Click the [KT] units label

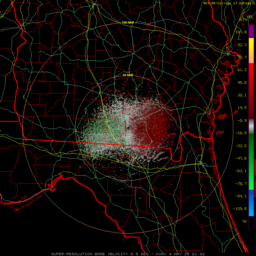(x=243, y=20)
